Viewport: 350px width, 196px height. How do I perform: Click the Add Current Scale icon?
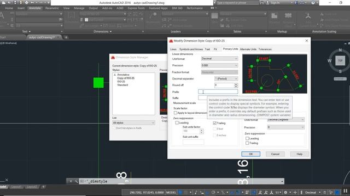tap(308, 16)
